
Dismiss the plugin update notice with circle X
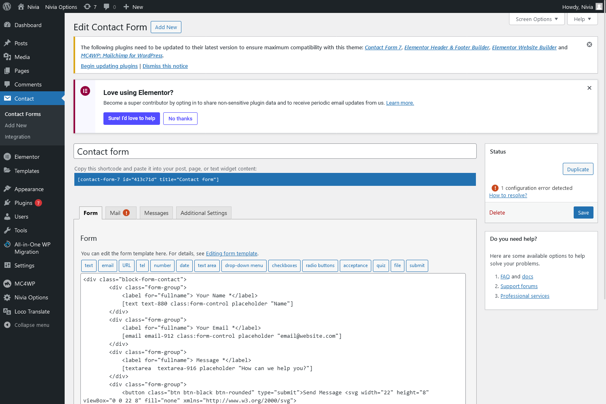pos(589,44)
